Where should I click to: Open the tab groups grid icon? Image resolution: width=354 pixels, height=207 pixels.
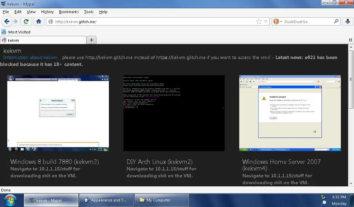tap(351, 40)
